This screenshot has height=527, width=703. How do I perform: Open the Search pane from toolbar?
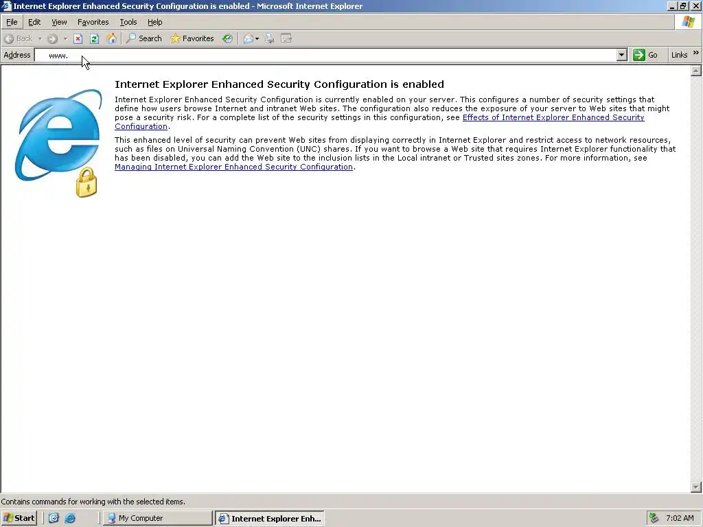(x=143, y=38)
